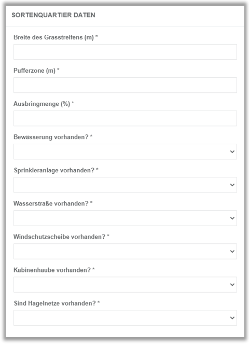Click the down arrow in Kabinenhaube field
249x344 pixels.
(232, 284)
